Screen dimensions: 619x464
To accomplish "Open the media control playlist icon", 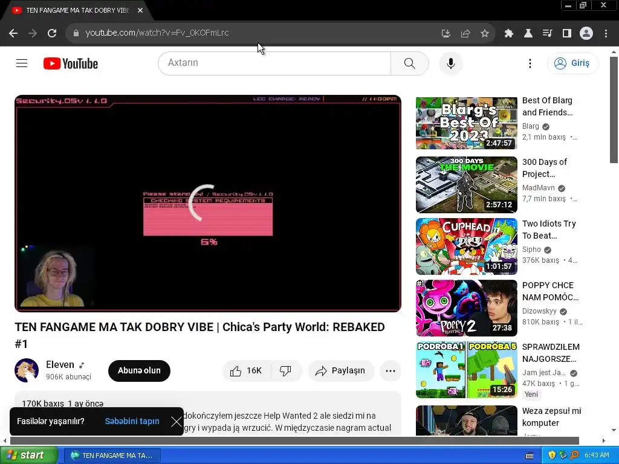I will pyautogui.click(x=547, y=33).
